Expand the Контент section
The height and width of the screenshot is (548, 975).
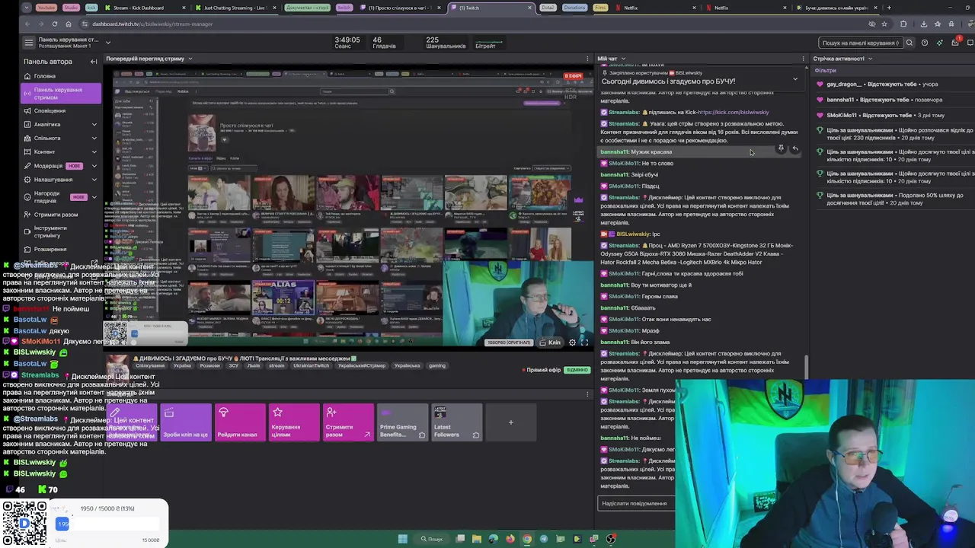pyautogui.click(x=94, y=151)
